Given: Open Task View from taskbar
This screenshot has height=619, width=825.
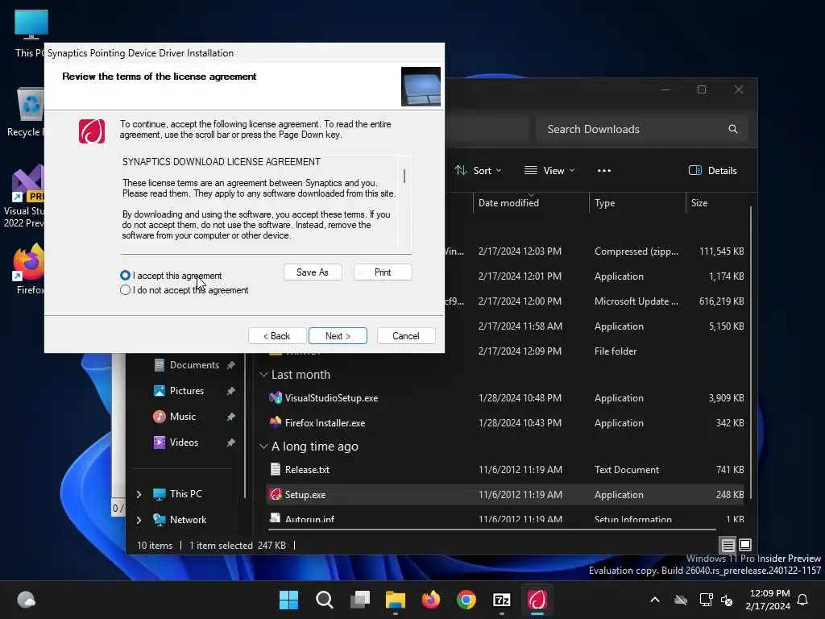Looking at the screenshot, I should coord(360,600).
